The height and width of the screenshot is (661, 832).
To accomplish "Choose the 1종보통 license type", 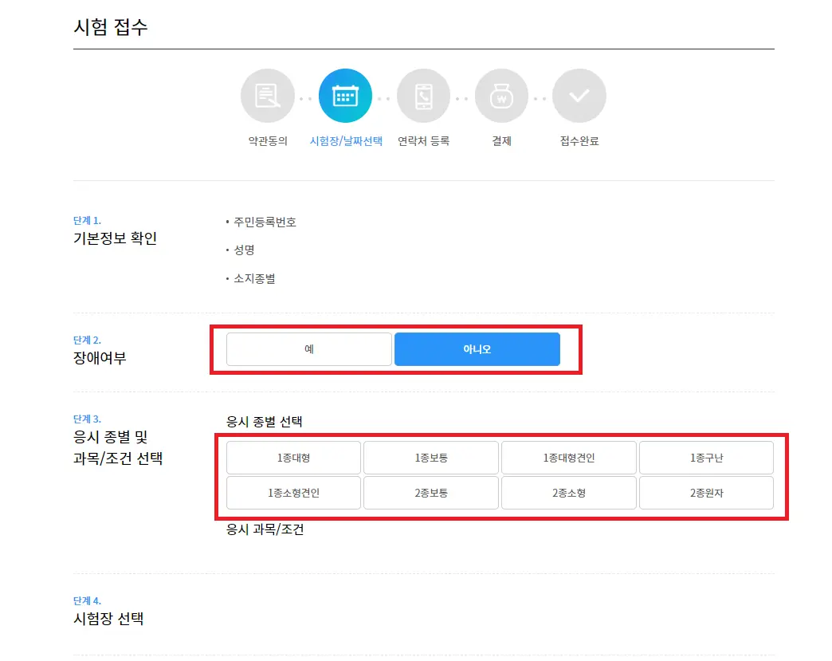I will [x=430, y=457].
